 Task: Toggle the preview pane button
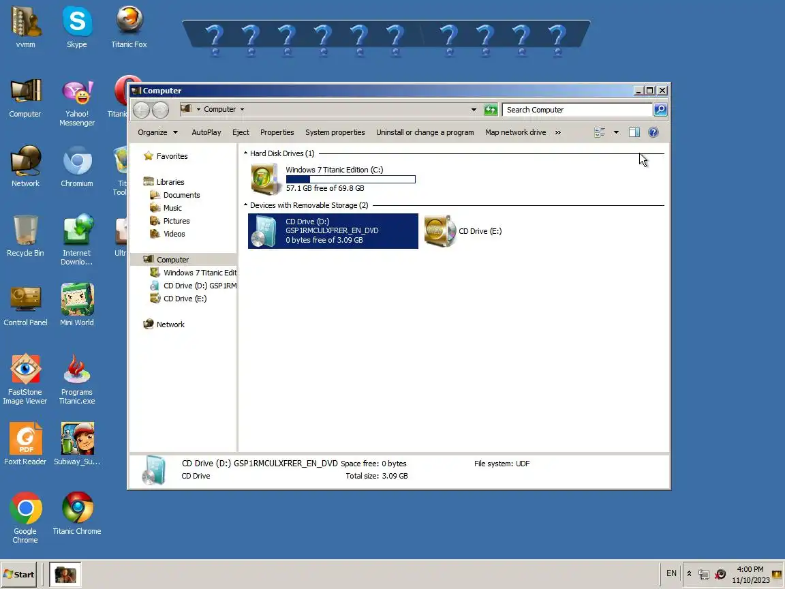(x=634, y=132)
